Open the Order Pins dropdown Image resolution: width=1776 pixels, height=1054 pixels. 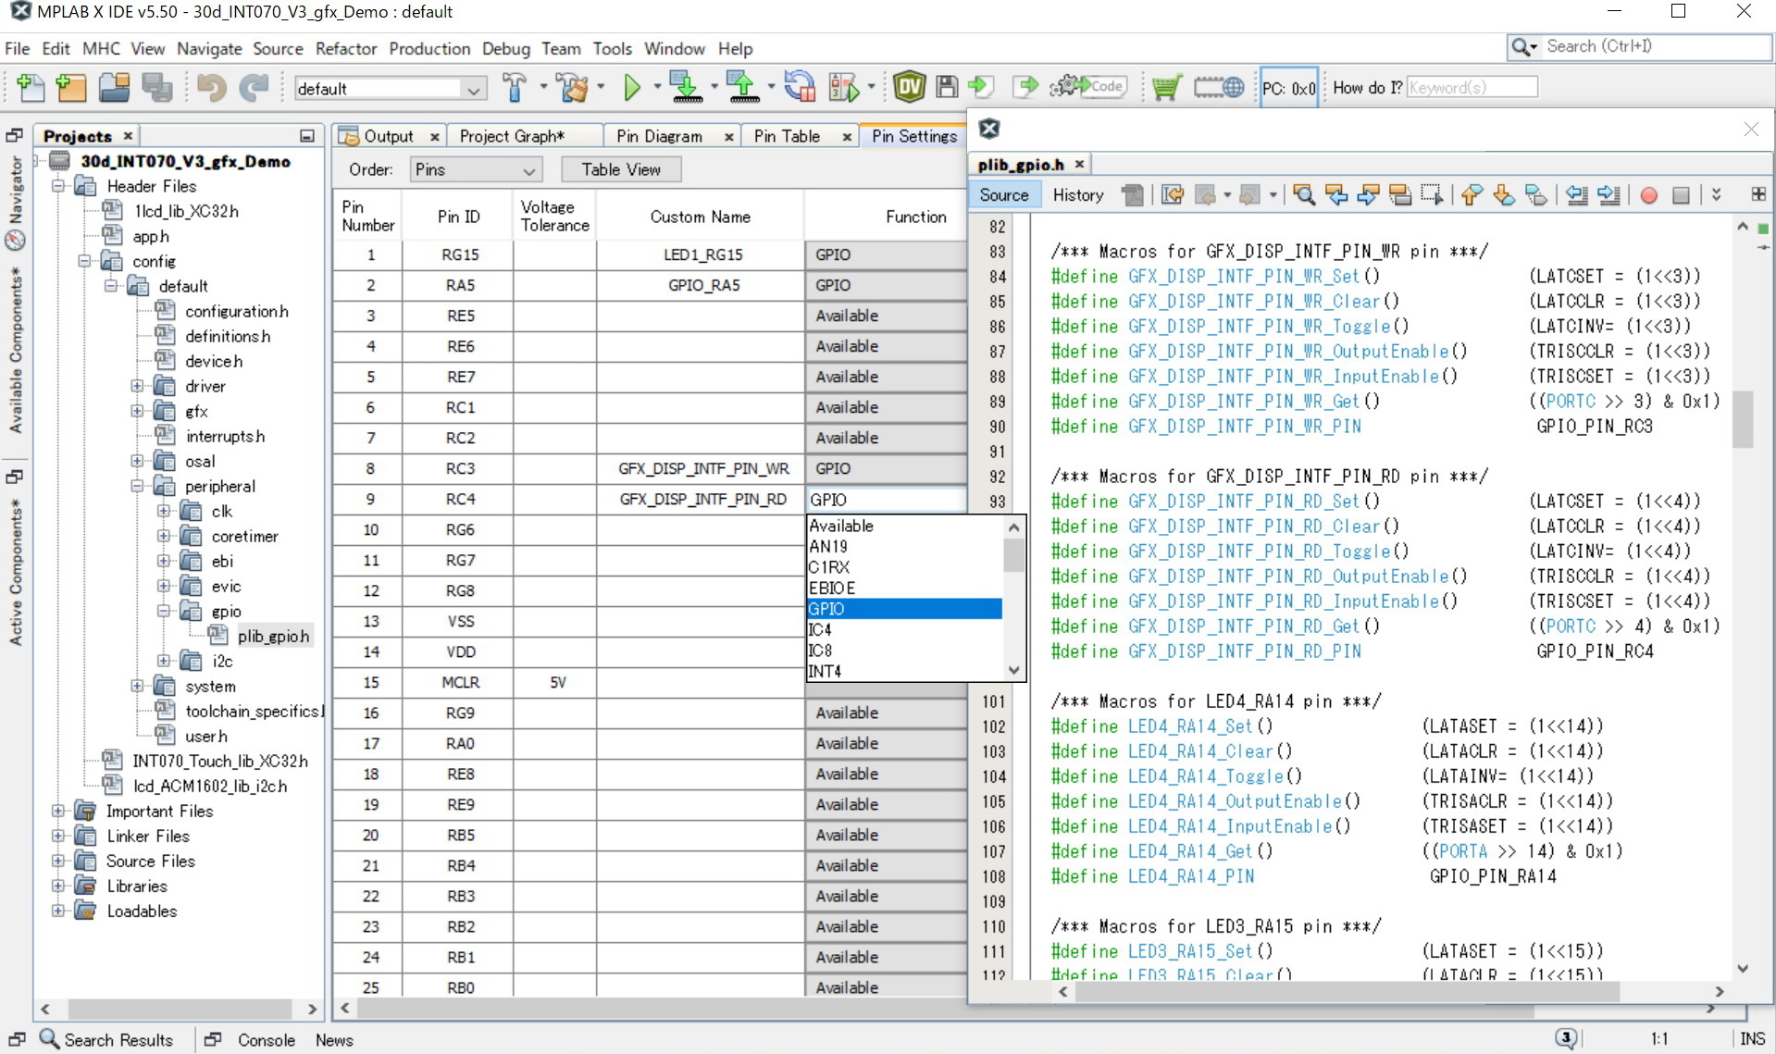(476, 170)
